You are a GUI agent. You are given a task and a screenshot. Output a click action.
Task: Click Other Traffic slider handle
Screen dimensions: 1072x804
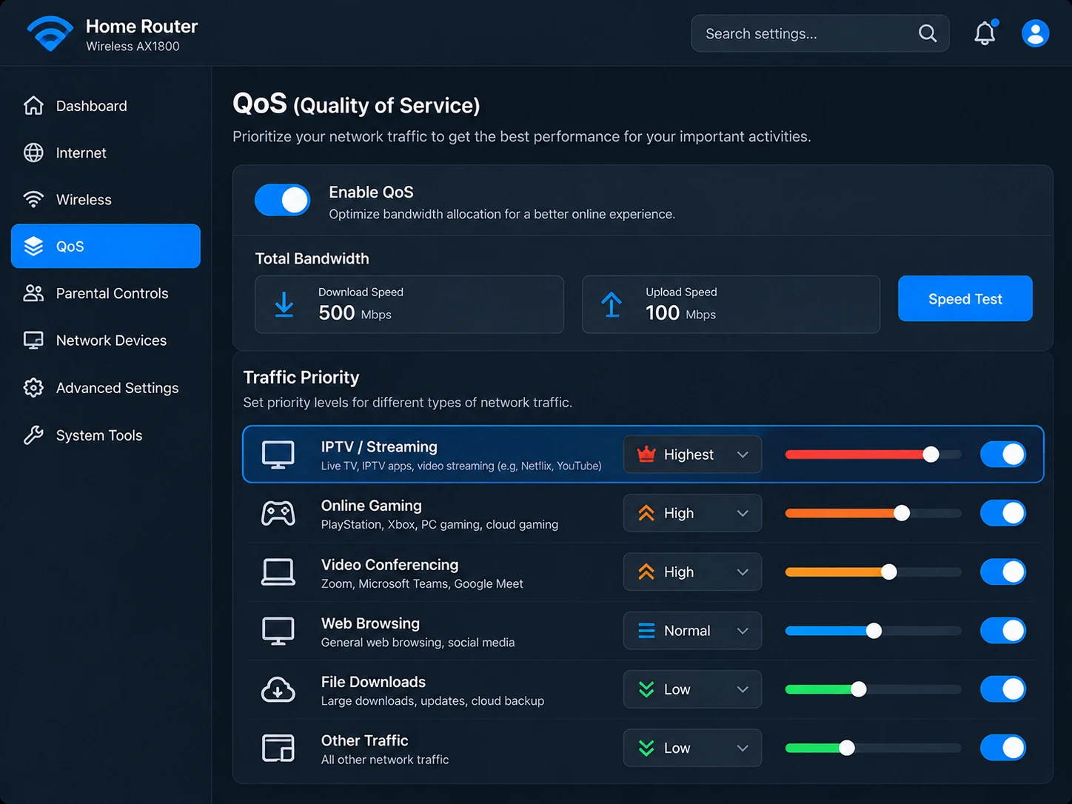tap(847, 748)
